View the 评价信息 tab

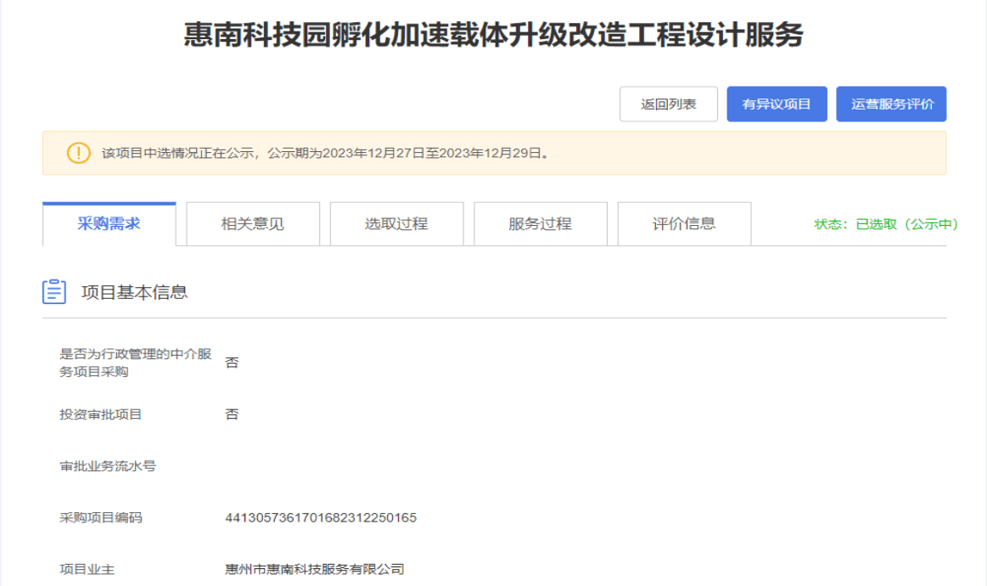684,224
